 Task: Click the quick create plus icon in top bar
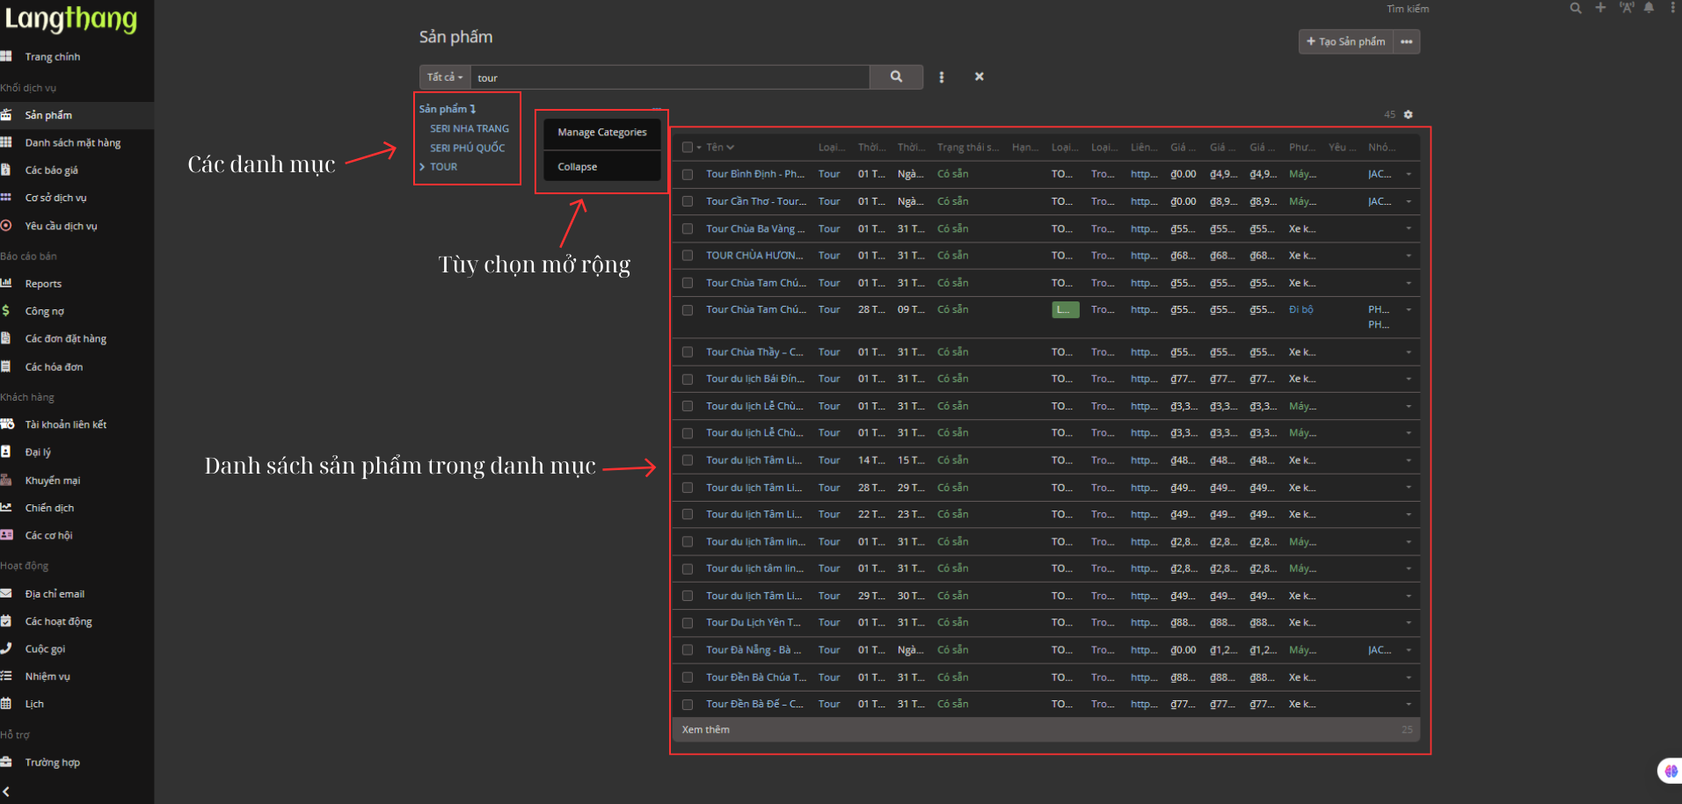click(x=1600, y=8)
